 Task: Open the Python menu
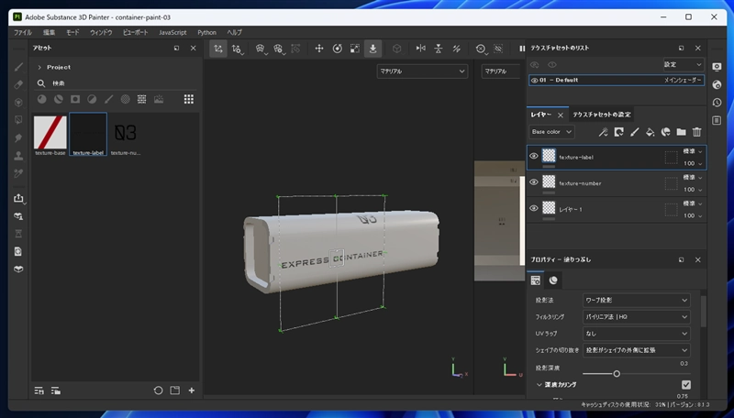coord(207,32)
